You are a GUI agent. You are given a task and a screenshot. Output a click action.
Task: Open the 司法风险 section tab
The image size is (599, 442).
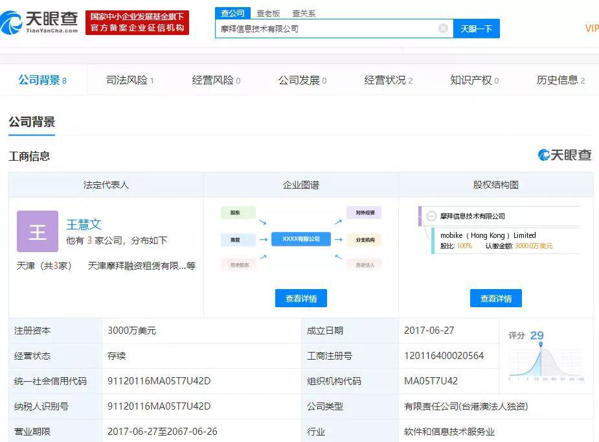[x=130, y=80]
